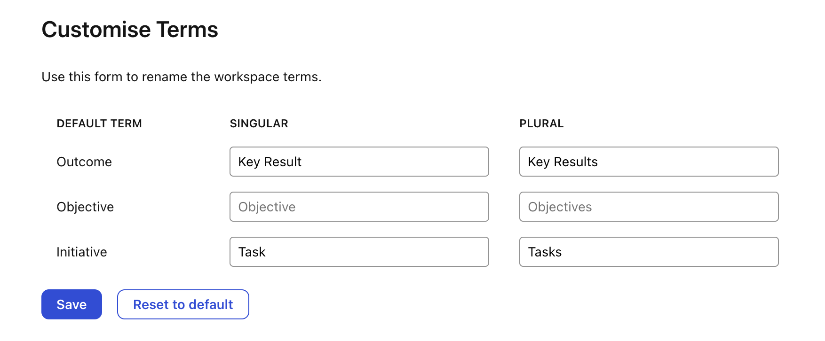Click the plural field for Outcome

click(x=649, y=162)
